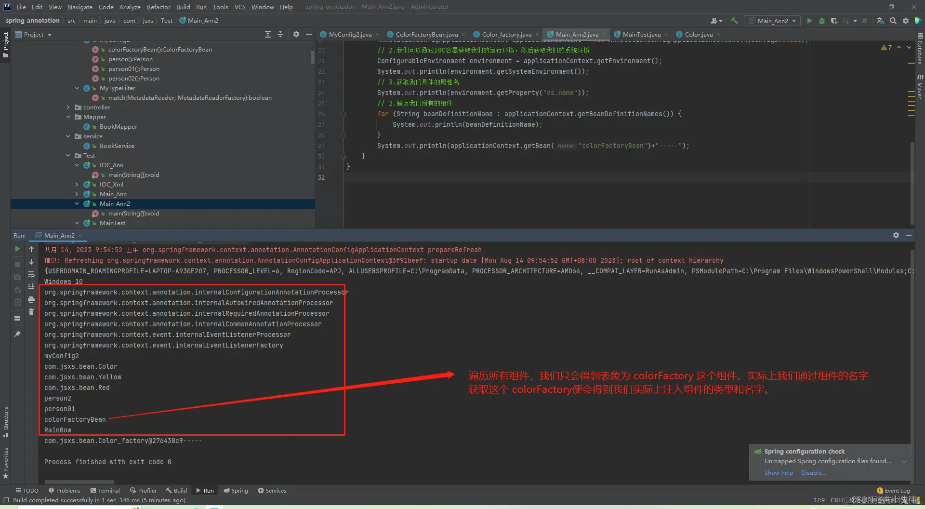Image resolution: width=925 pixels, height=509 pixels.
Task: Print the console output
Action: 31,299
